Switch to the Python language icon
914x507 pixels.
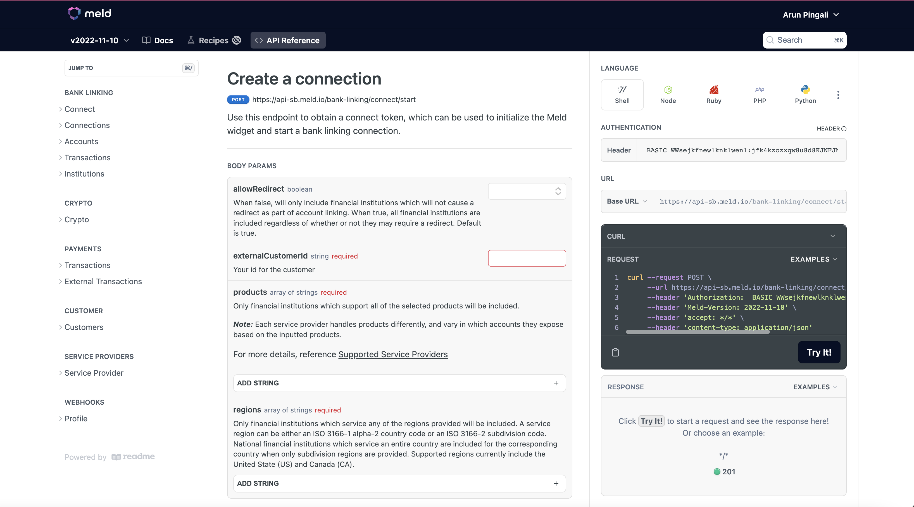pos(805,94)
